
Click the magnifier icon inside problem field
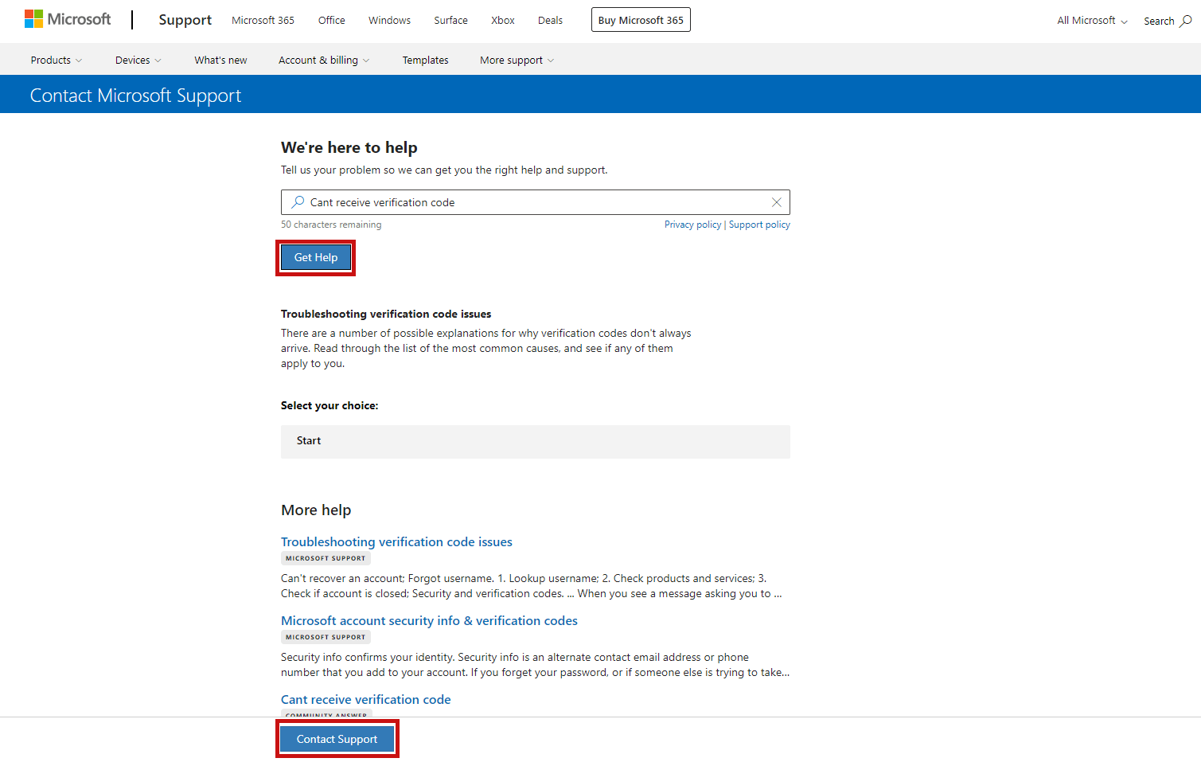point(298,202)
